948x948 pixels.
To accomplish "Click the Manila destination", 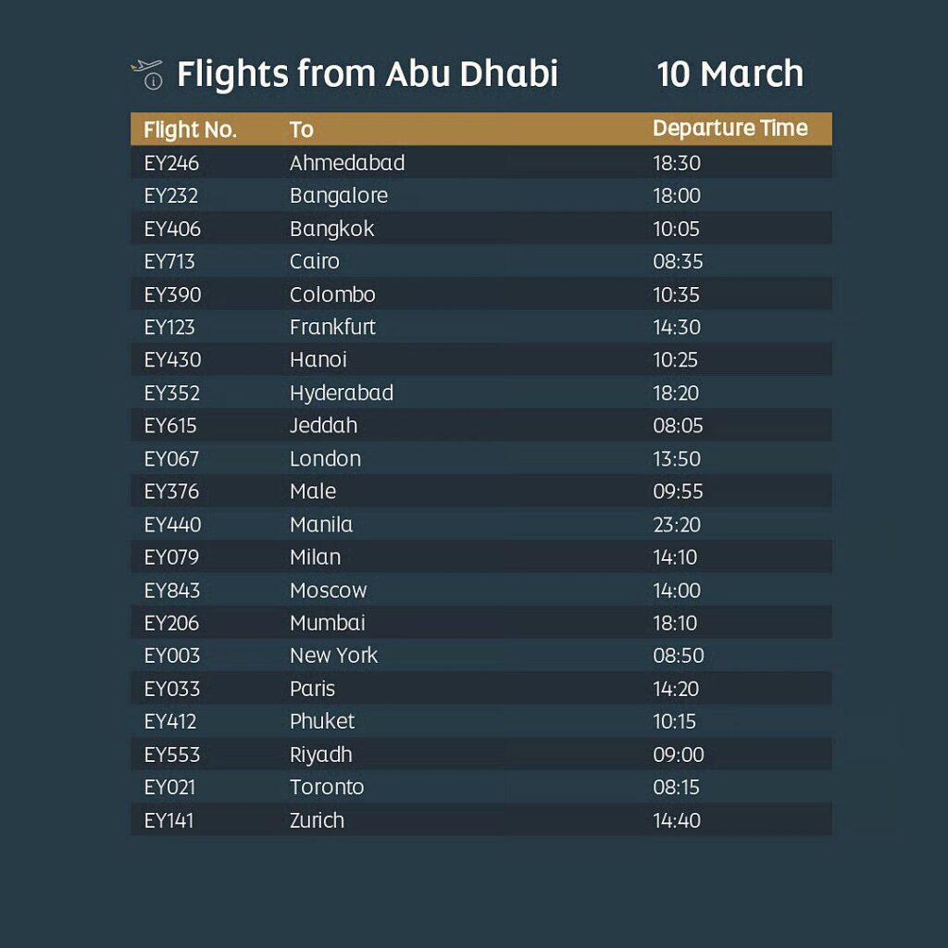I will 320,525.
